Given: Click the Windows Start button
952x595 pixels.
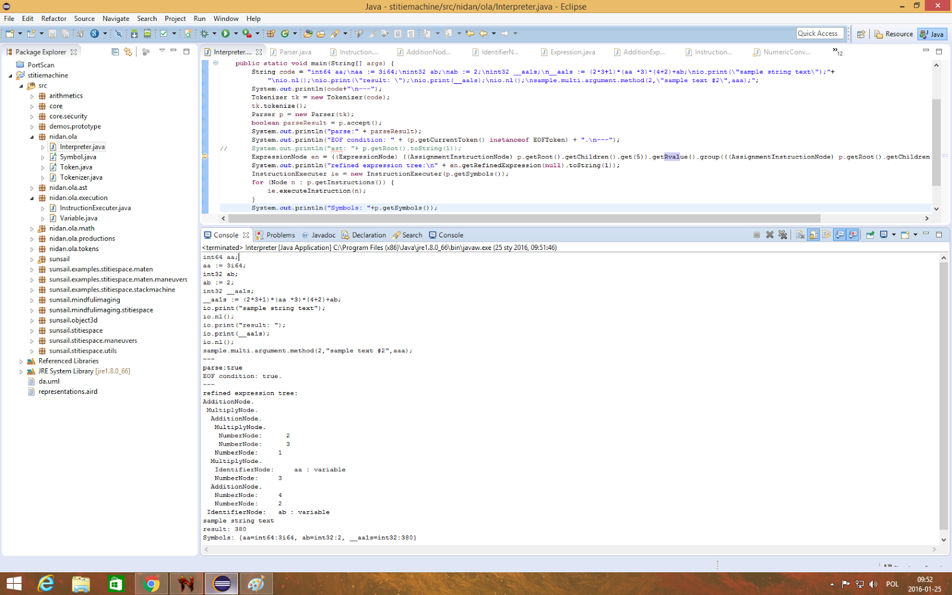Looking at the screenshot, I should pyautogui.click(x=14, y=584).
